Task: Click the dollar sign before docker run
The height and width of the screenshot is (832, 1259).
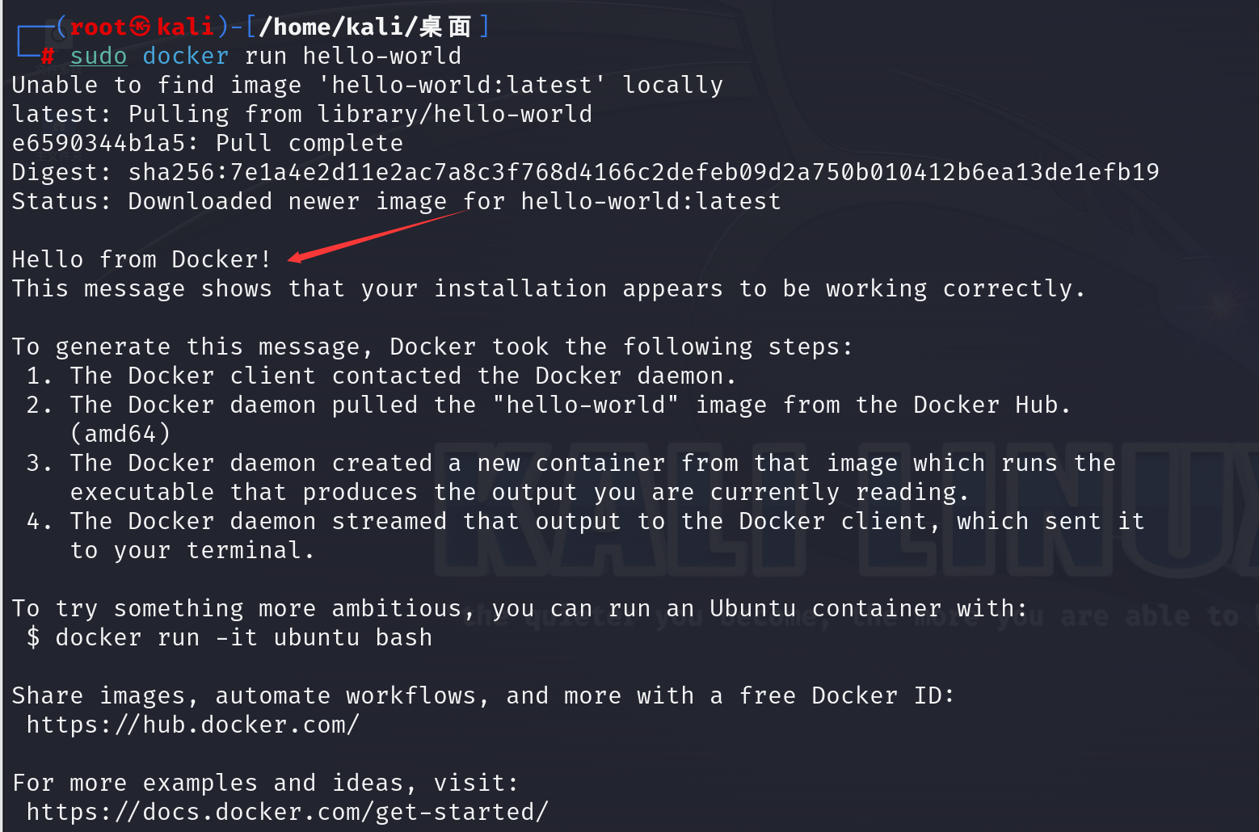Action: click(x=33, y=637)
